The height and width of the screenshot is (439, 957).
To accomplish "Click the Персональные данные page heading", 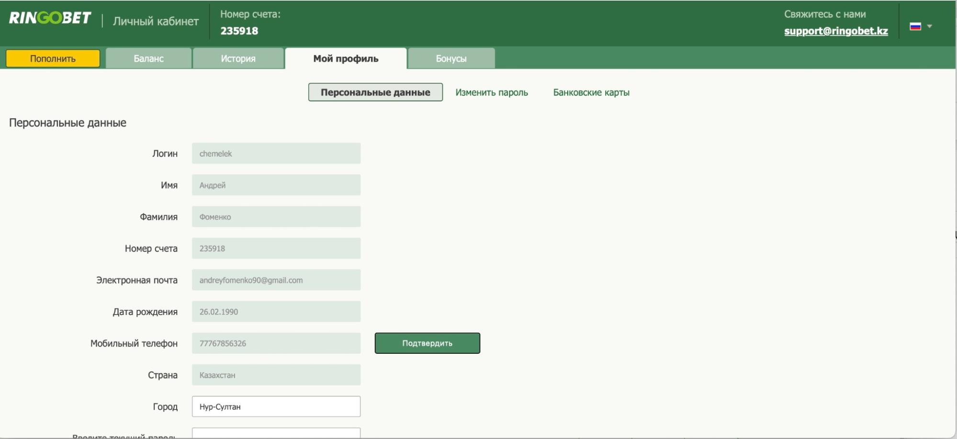I will (68, 123).
